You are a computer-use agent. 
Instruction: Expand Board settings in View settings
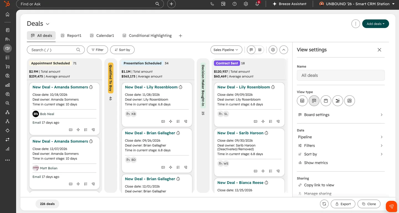coord(341,115)
